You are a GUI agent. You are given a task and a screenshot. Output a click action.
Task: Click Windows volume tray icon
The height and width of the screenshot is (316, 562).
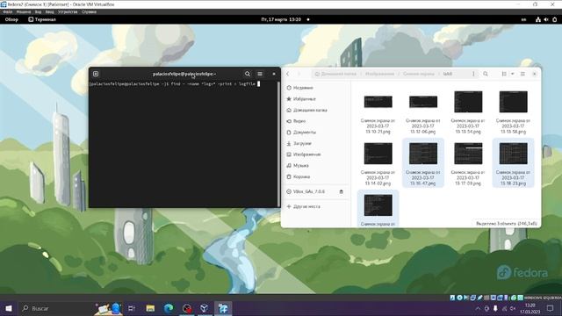coord(513,308)
